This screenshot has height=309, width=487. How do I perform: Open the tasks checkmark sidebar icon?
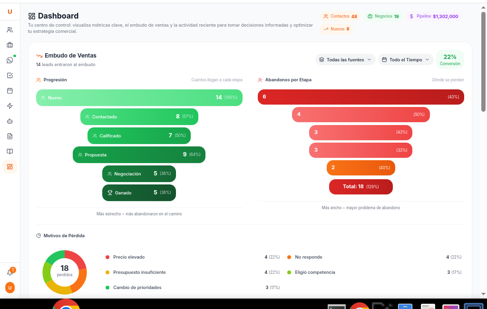point(10,76)
